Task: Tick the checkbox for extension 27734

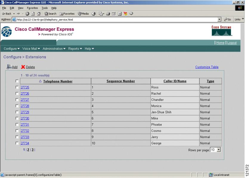Action: click(x=17, y=143)
